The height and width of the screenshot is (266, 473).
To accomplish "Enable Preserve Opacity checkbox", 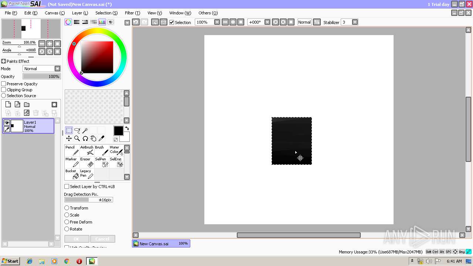I will pos(4,84).
